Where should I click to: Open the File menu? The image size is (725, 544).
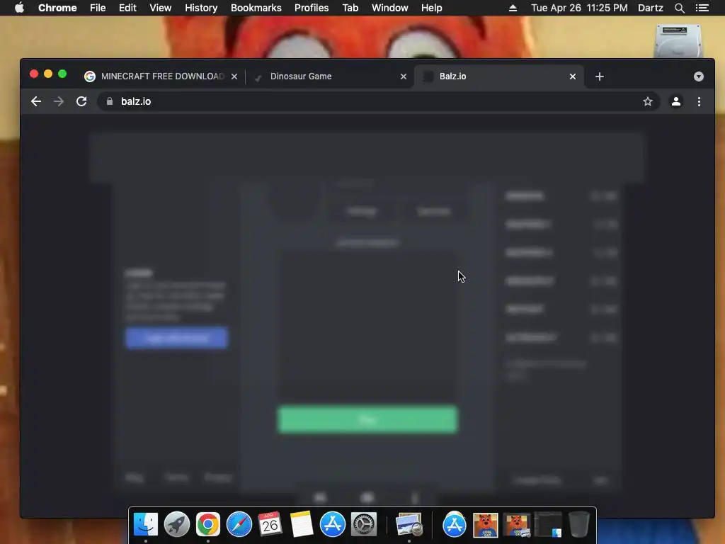98,8
